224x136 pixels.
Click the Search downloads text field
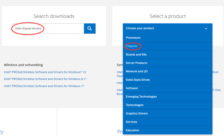48,28
